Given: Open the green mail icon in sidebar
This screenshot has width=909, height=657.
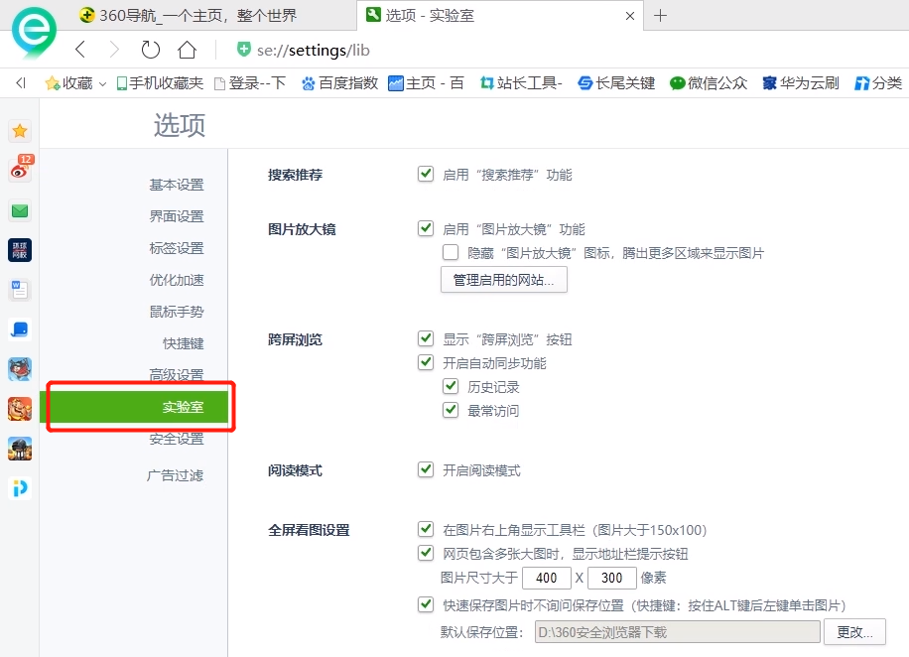Looking at the screenshot, I should coord(20,210).
